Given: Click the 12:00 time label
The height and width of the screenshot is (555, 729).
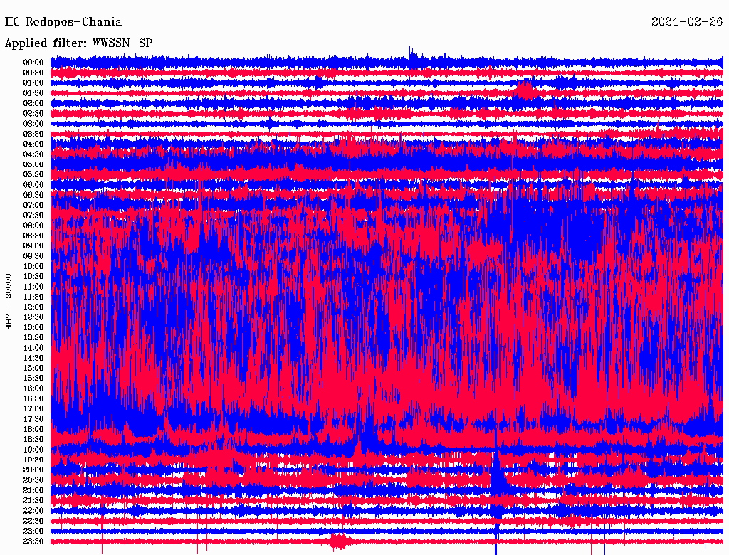Looking at the screenshot, I should click(33, 307).
